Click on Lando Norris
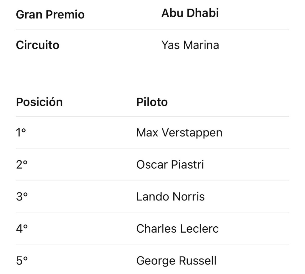 tap(170, 197)
